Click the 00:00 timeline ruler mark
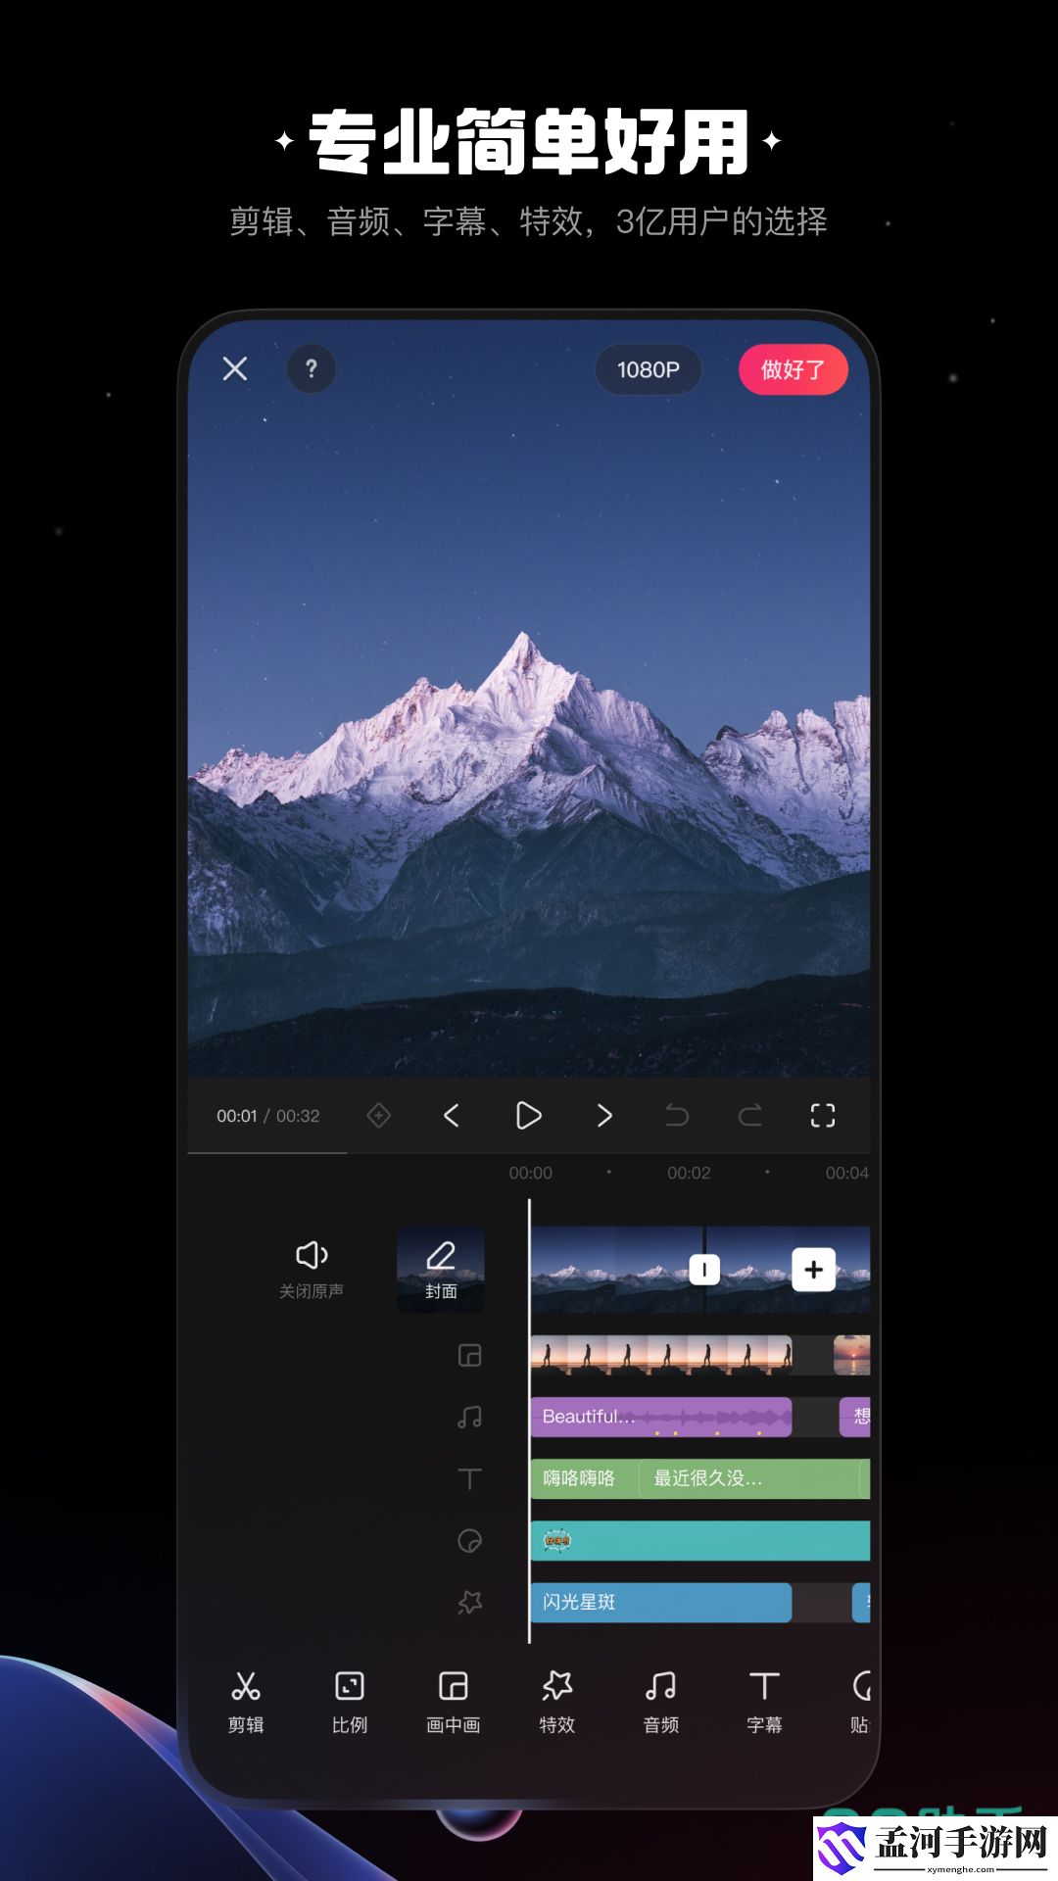 (x=531, y=1173)
